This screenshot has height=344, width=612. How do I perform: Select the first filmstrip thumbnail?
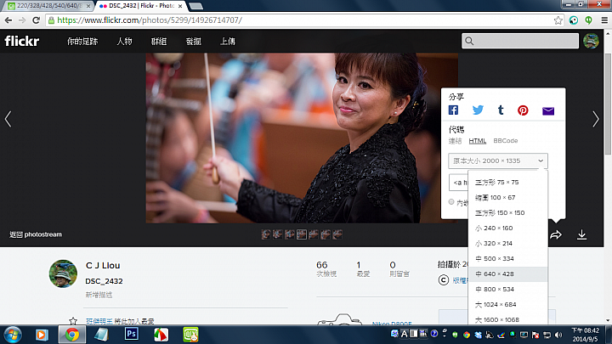(x=266, y=234)
